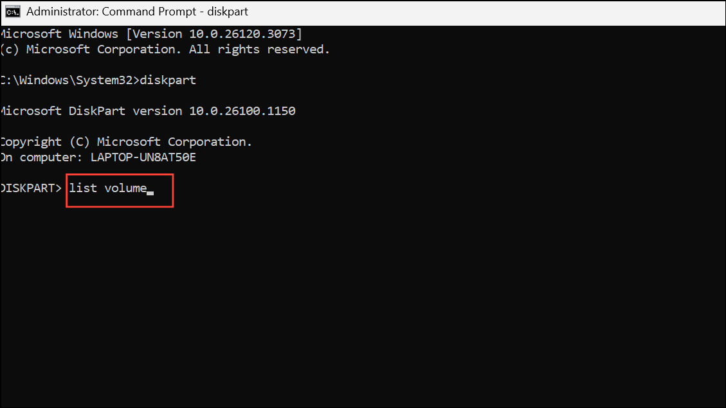Image resolution: width=726 pixels, height=408 pixels.
Task: Click the "On computer:" label text
Action: click(41, 157)
